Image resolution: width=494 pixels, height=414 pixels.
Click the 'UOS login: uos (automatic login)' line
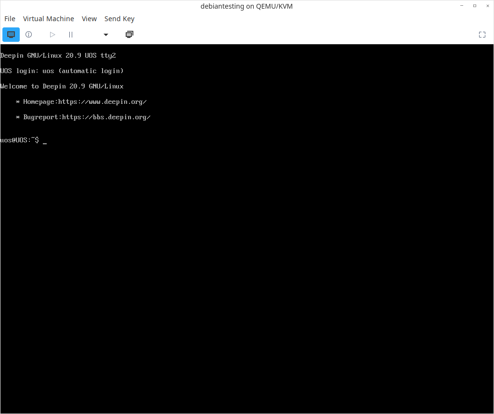(x=62, y=71)
